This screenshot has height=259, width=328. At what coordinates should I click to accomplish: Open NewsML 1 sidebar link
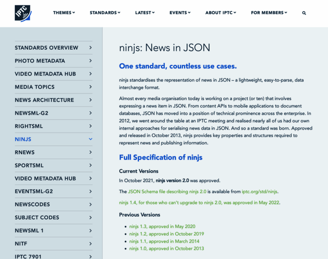29,231
